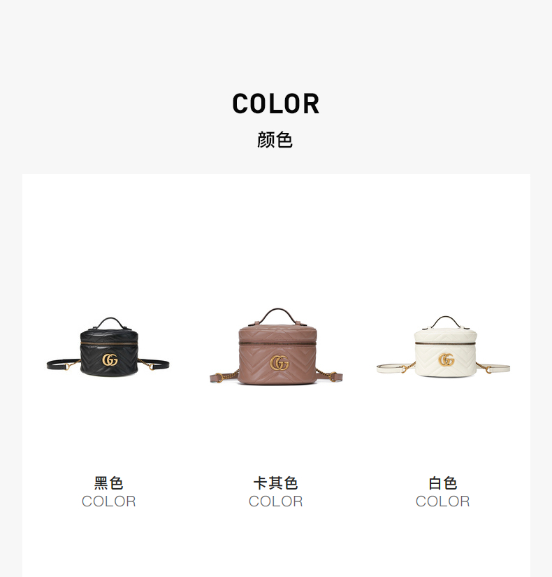Click the top handle of khaki bag
This screenshot has width=552, height=577.
[x=278, y=315]
